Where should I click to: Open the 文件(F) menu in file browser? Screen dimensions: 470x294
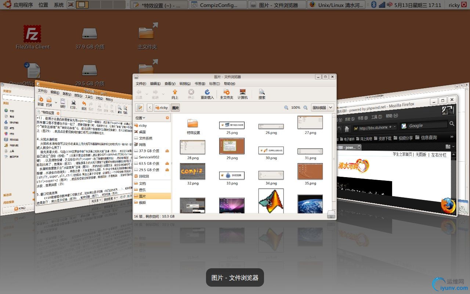(141, 84)
